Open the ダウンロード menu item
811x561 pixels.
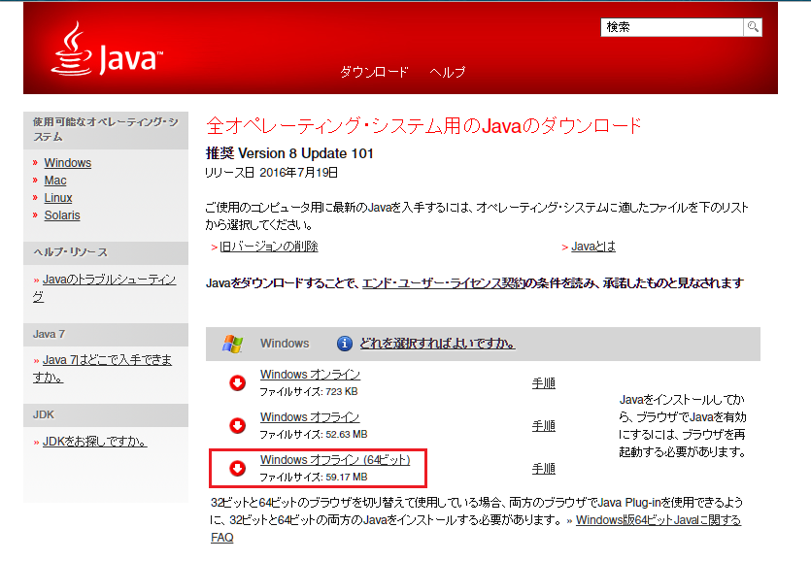tap(374, 72)
